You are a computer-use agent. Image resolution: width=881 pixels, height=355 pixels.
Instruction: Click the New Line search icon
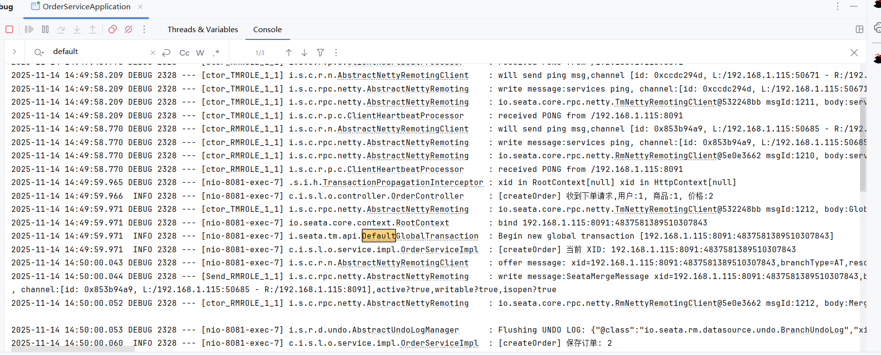tap(166, 52)
